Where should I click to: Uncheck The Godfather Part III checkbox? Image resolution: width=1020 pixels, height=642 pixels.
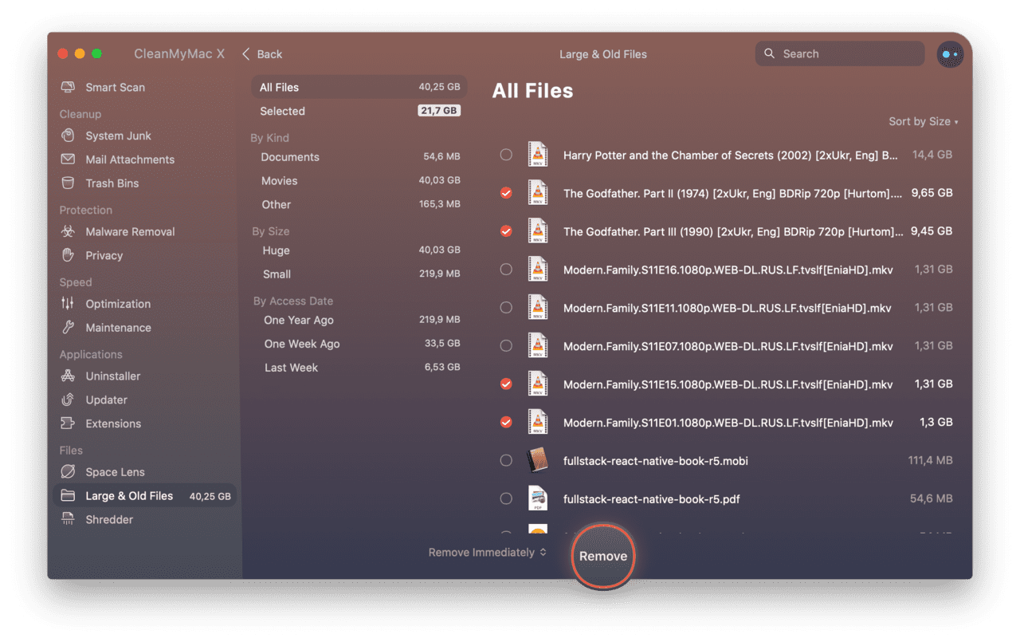pos(506,231)
